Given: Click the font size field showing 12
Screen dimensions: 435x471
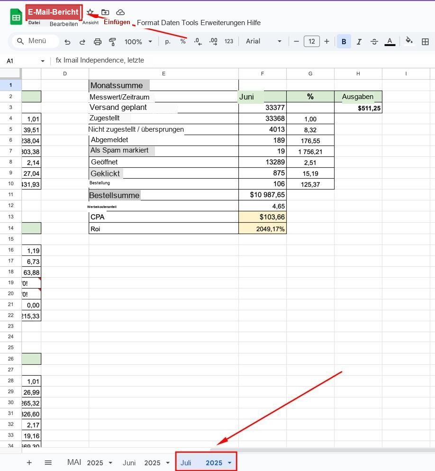Looking at the screenshot, I should tap(311, 41).
